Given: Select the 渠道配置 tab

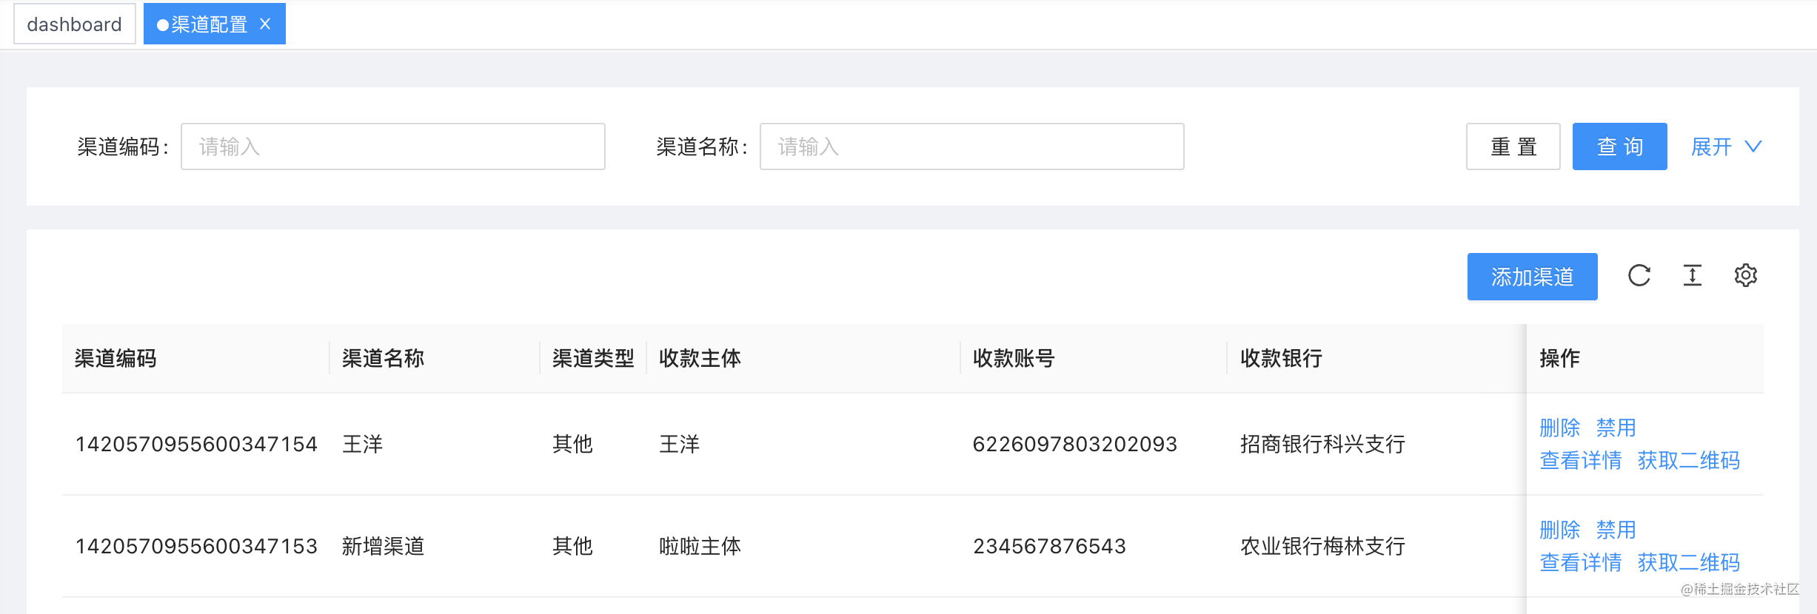Looking at the screenshot, I should 210,24.
